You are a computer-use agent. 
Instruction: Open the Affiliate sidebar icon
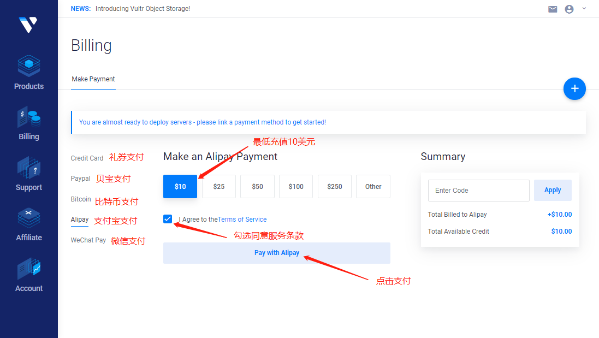click(x=29, y=218)
